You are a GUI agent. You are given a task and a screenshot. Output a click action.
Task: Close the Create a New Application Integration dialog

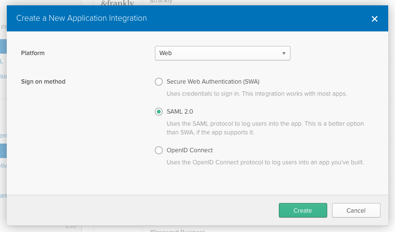click(x=374, y=19)
